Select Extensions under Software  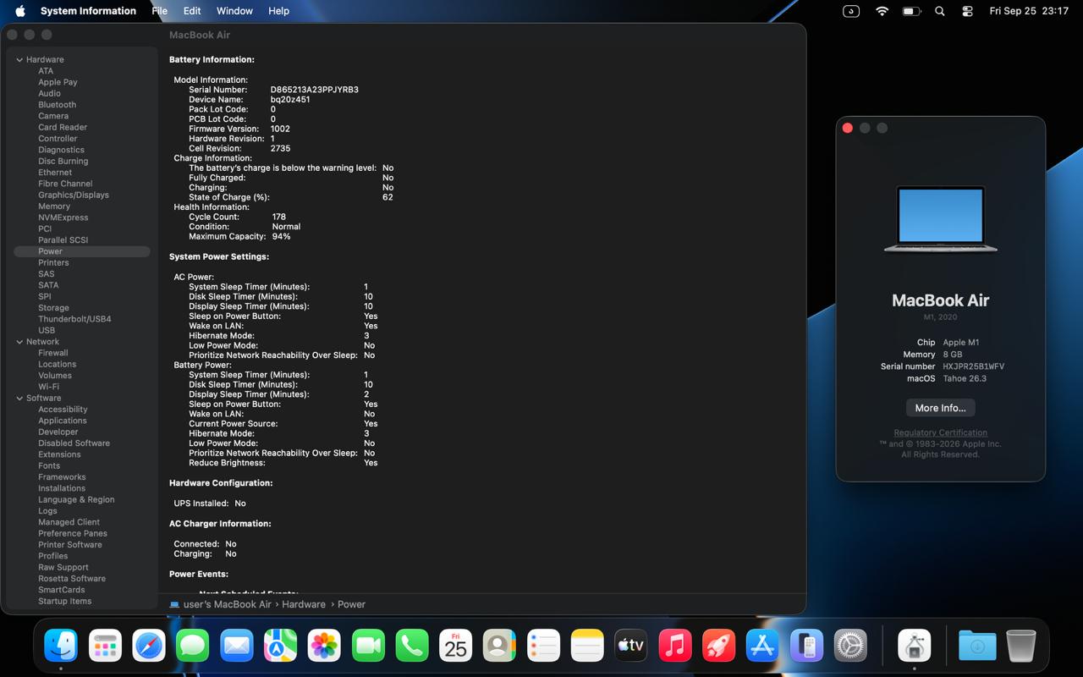59,454
